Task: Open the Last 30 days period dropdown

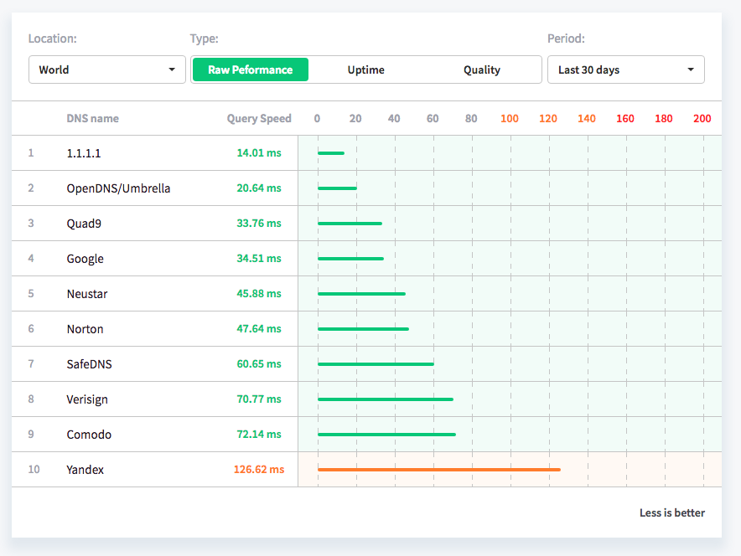Action: click(x=625, y=69)
